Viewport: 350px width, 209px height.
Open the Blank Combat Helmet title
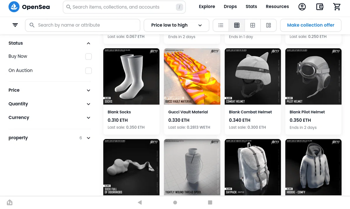(x=250, y=112)
